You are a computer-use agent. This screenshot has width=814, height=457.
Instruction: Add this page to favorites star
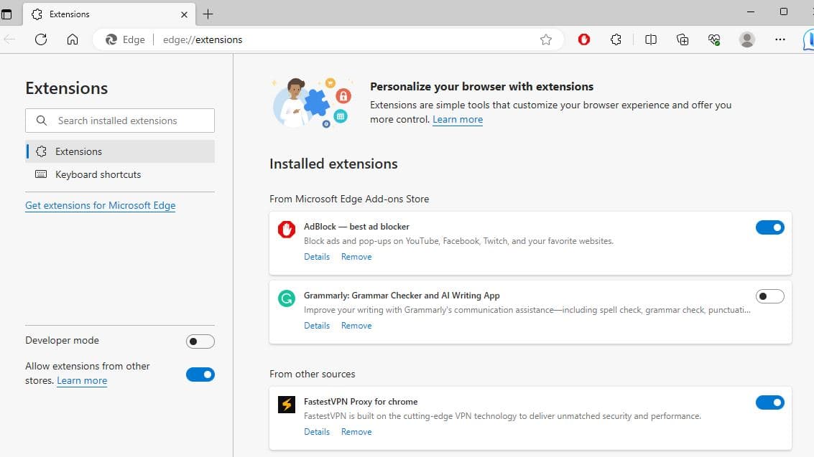click(546, 39)
